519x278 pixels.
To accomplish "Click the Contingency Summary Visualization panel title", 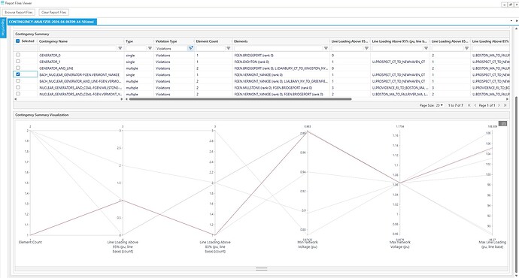I will coord(42,115).
